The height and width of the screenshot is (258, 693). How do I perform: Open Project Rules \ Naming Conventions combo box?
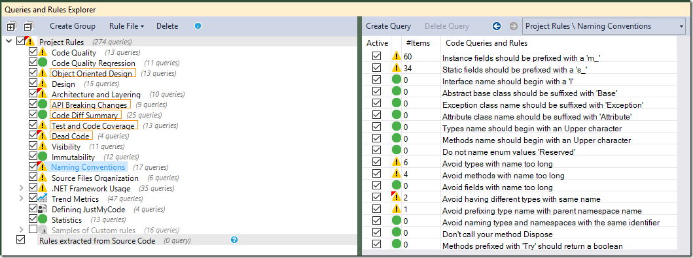604,27
